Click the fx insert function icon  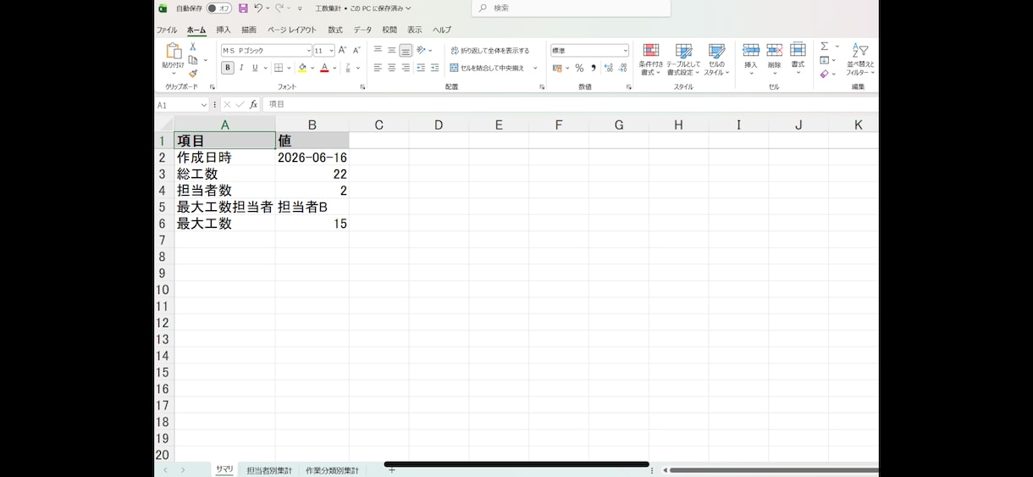(x=253, y=104)
